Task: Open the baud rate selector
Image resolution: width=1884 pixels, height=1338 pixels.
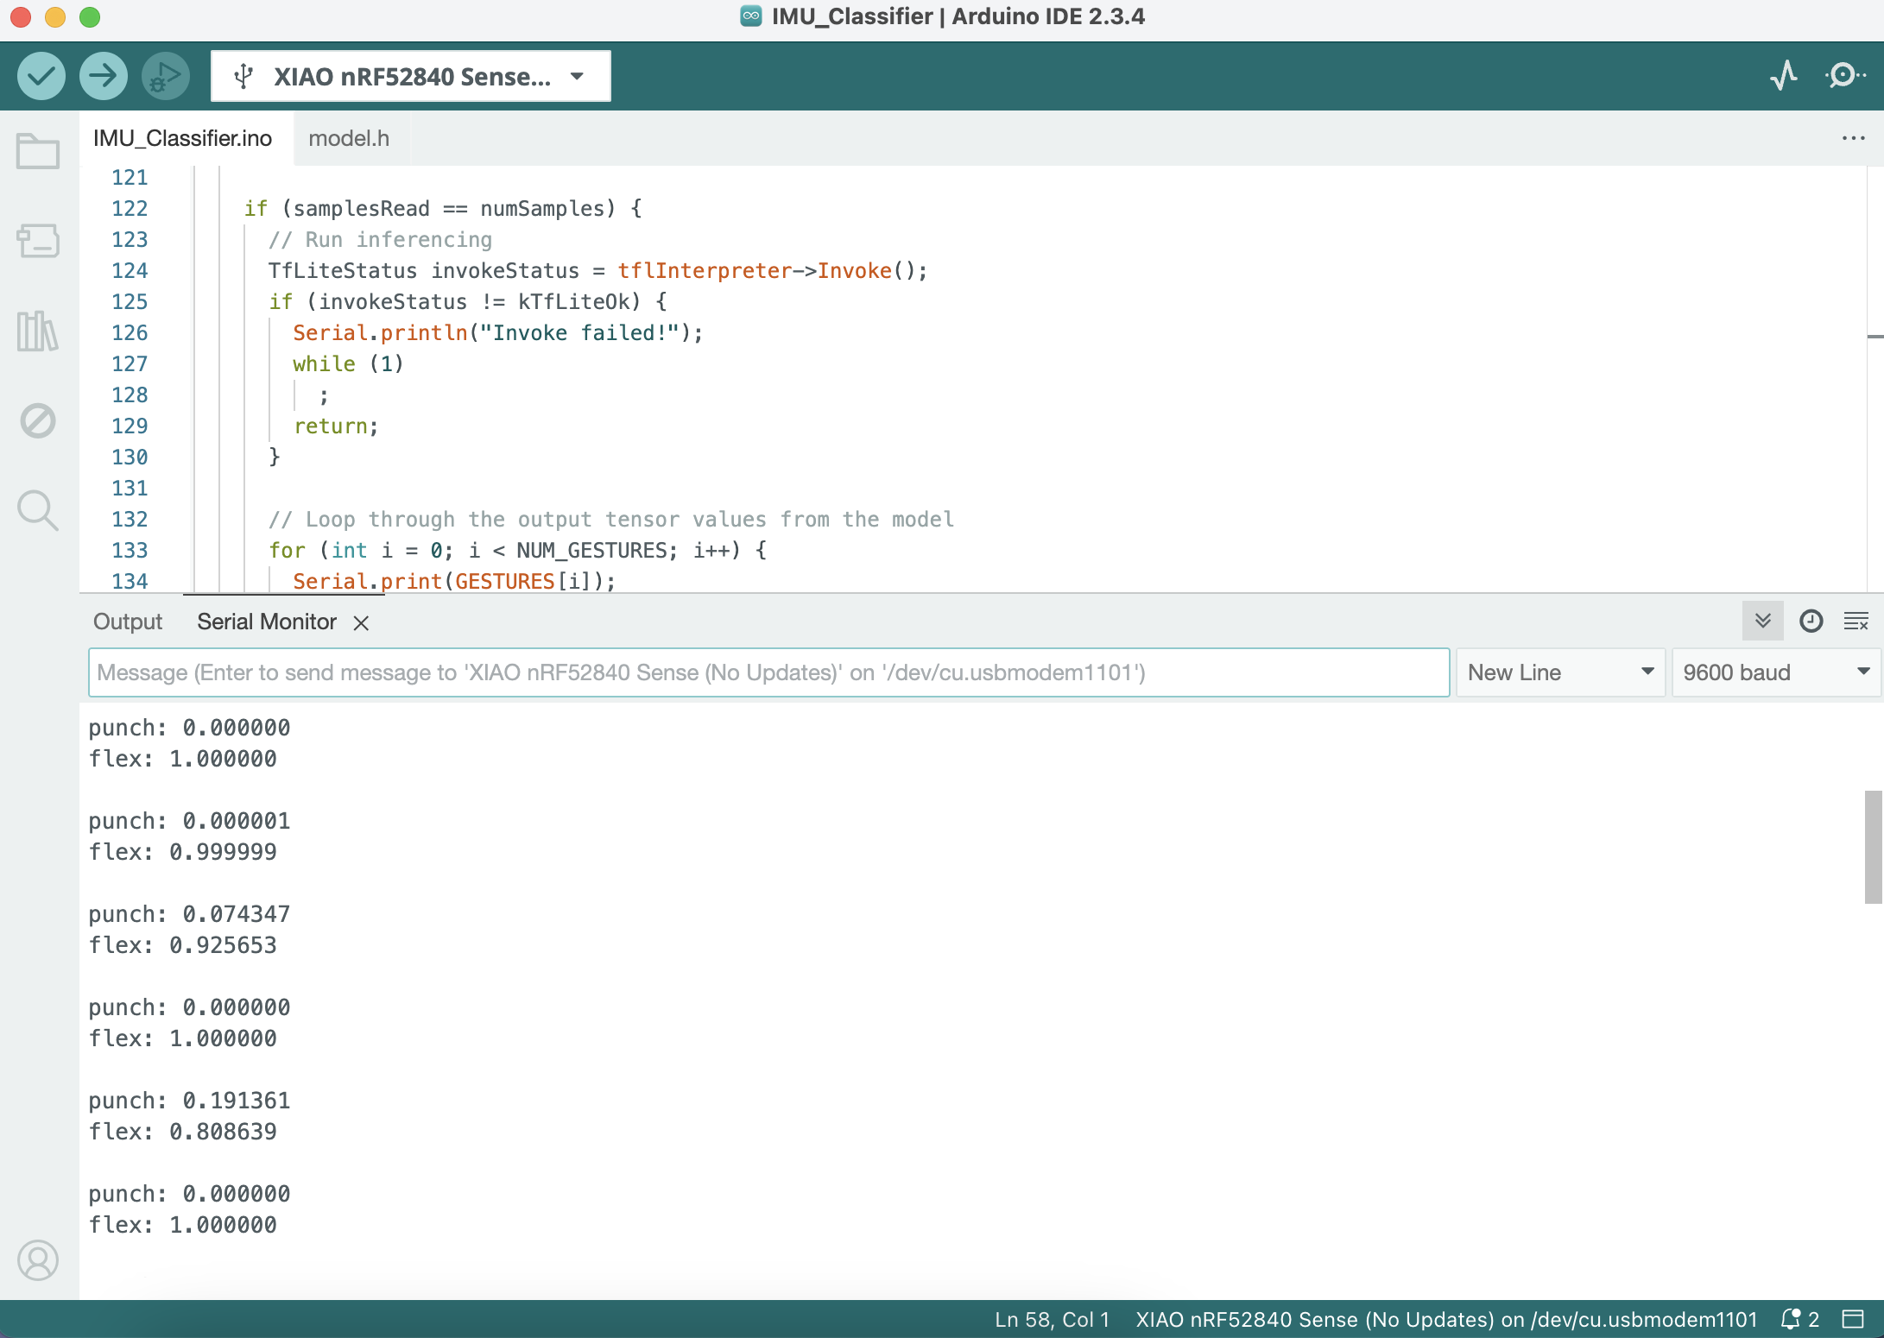Action: click(x=1774, y=672)
